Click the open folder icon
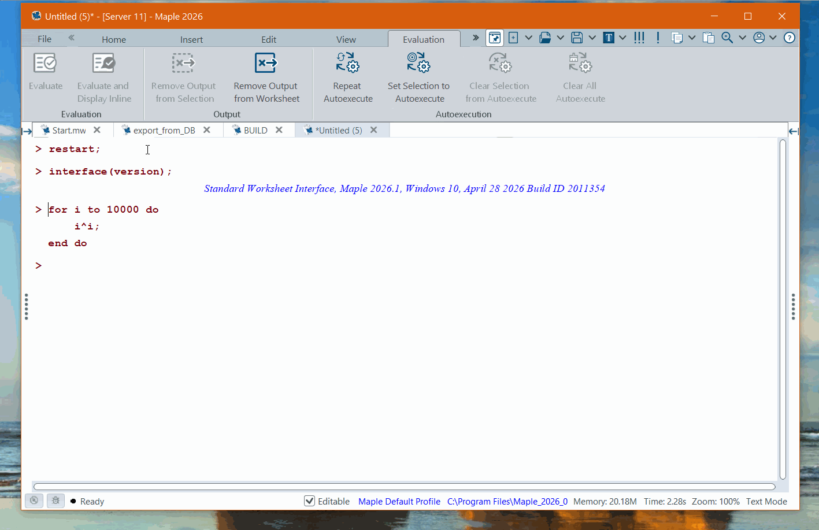Image resolution: width=819 pixels, height=530 pixels. pos(545,38)
